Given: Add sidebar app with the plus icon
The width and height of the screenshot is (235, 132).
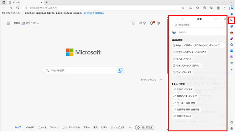Looking at the screenshot, I should pyautogui.click(x=232, y=69).
